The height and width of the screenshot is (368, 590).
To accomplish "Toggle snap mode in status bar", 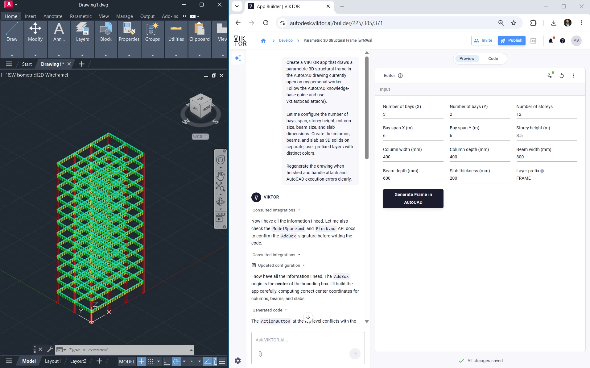I will click(x=151, y=361).
